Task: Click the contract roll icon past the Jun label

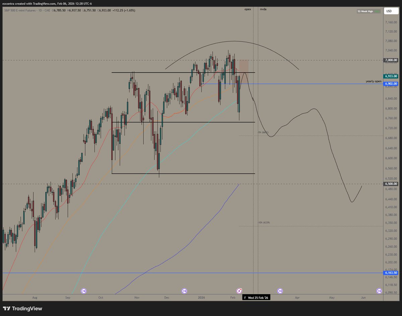Action: [x=379, y=291]
